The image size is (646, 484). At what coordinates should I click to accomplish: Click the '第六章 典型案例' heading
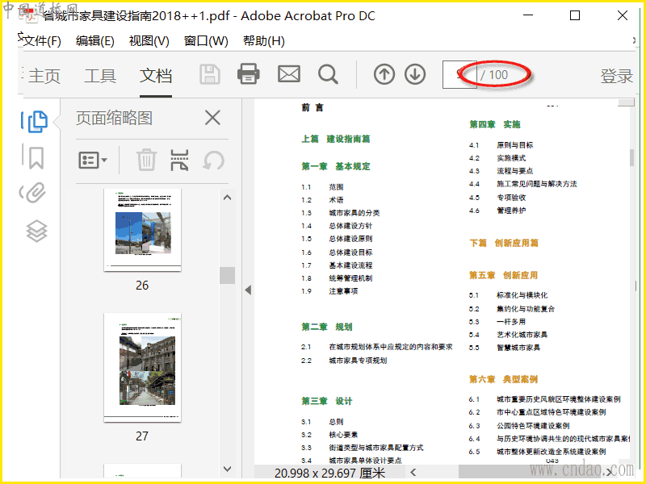(x=503, y=379)
